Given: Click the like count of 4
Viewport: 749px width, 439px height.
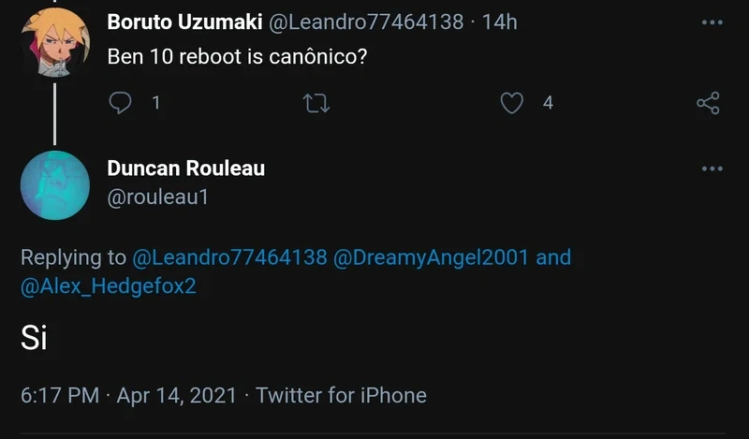Looking at the screenshot, I should point(548,103).
